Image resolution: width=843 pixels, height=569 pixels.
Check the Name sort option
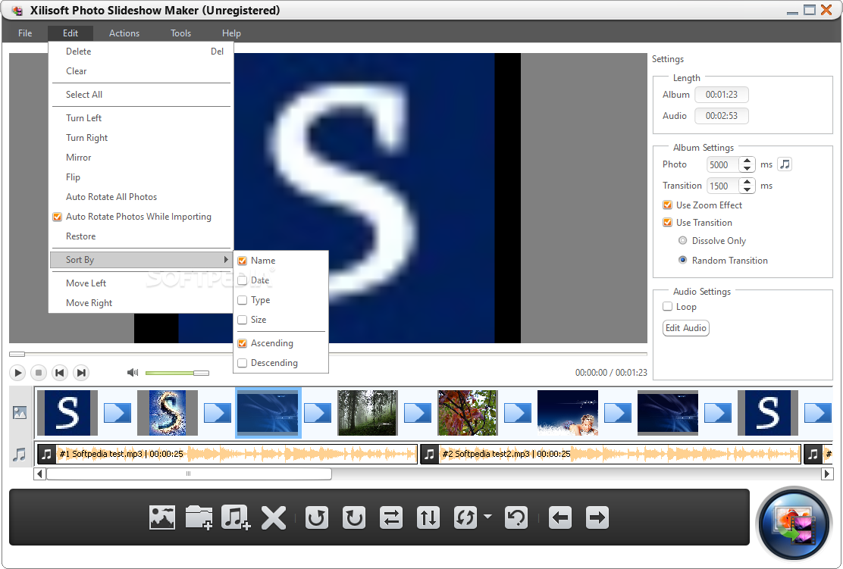click(x=242, y=261)
